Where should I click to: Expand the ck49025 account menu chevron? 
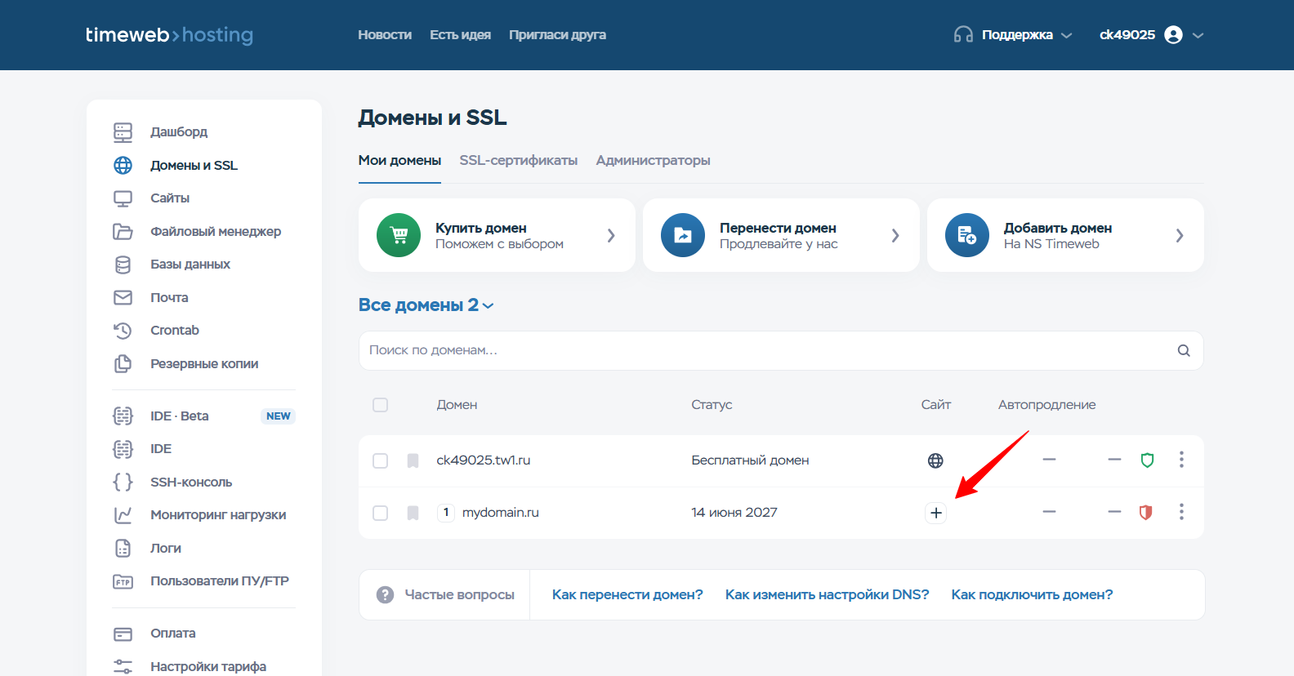coord(1198,35)
